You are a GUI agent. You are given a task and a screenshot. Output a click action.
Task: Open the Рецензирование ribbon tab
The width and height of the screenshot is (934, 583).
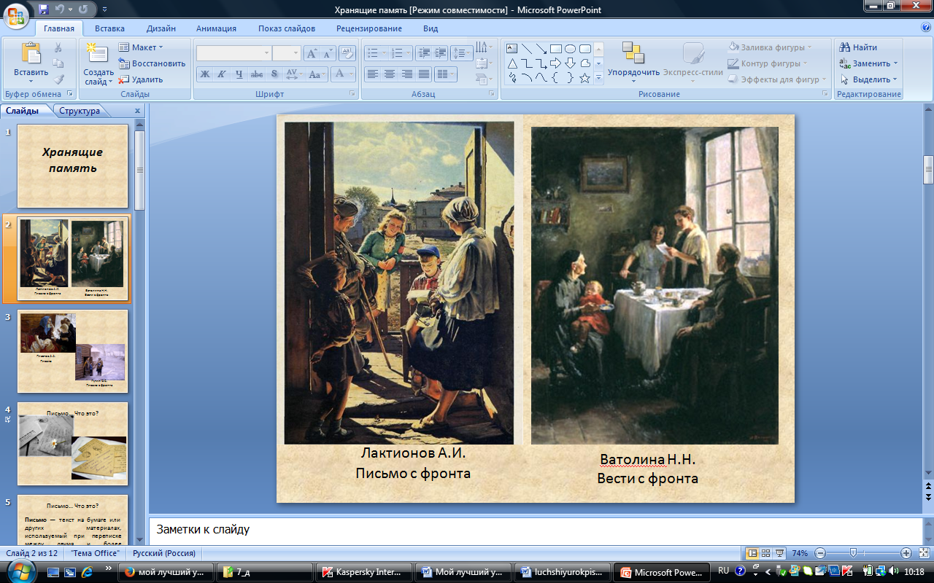point(369,28)
